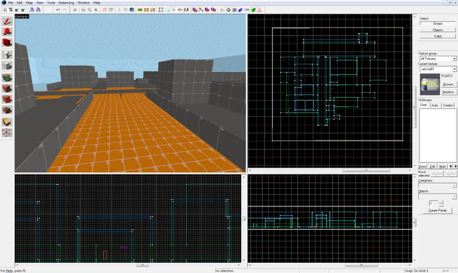Expand the prefab Objects dropdown

click(x=454, y=196)
